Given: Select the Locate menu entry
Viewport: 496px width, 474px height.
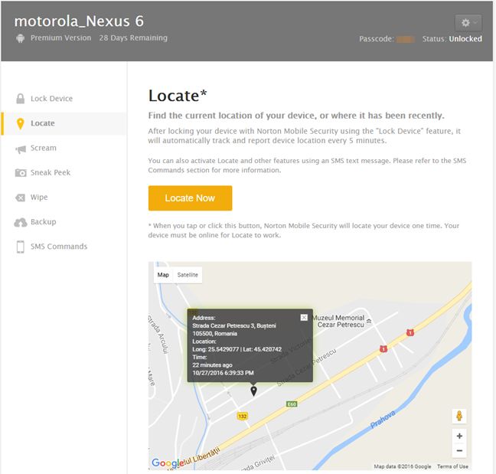Looking at the screenshot, I should 64,123.
